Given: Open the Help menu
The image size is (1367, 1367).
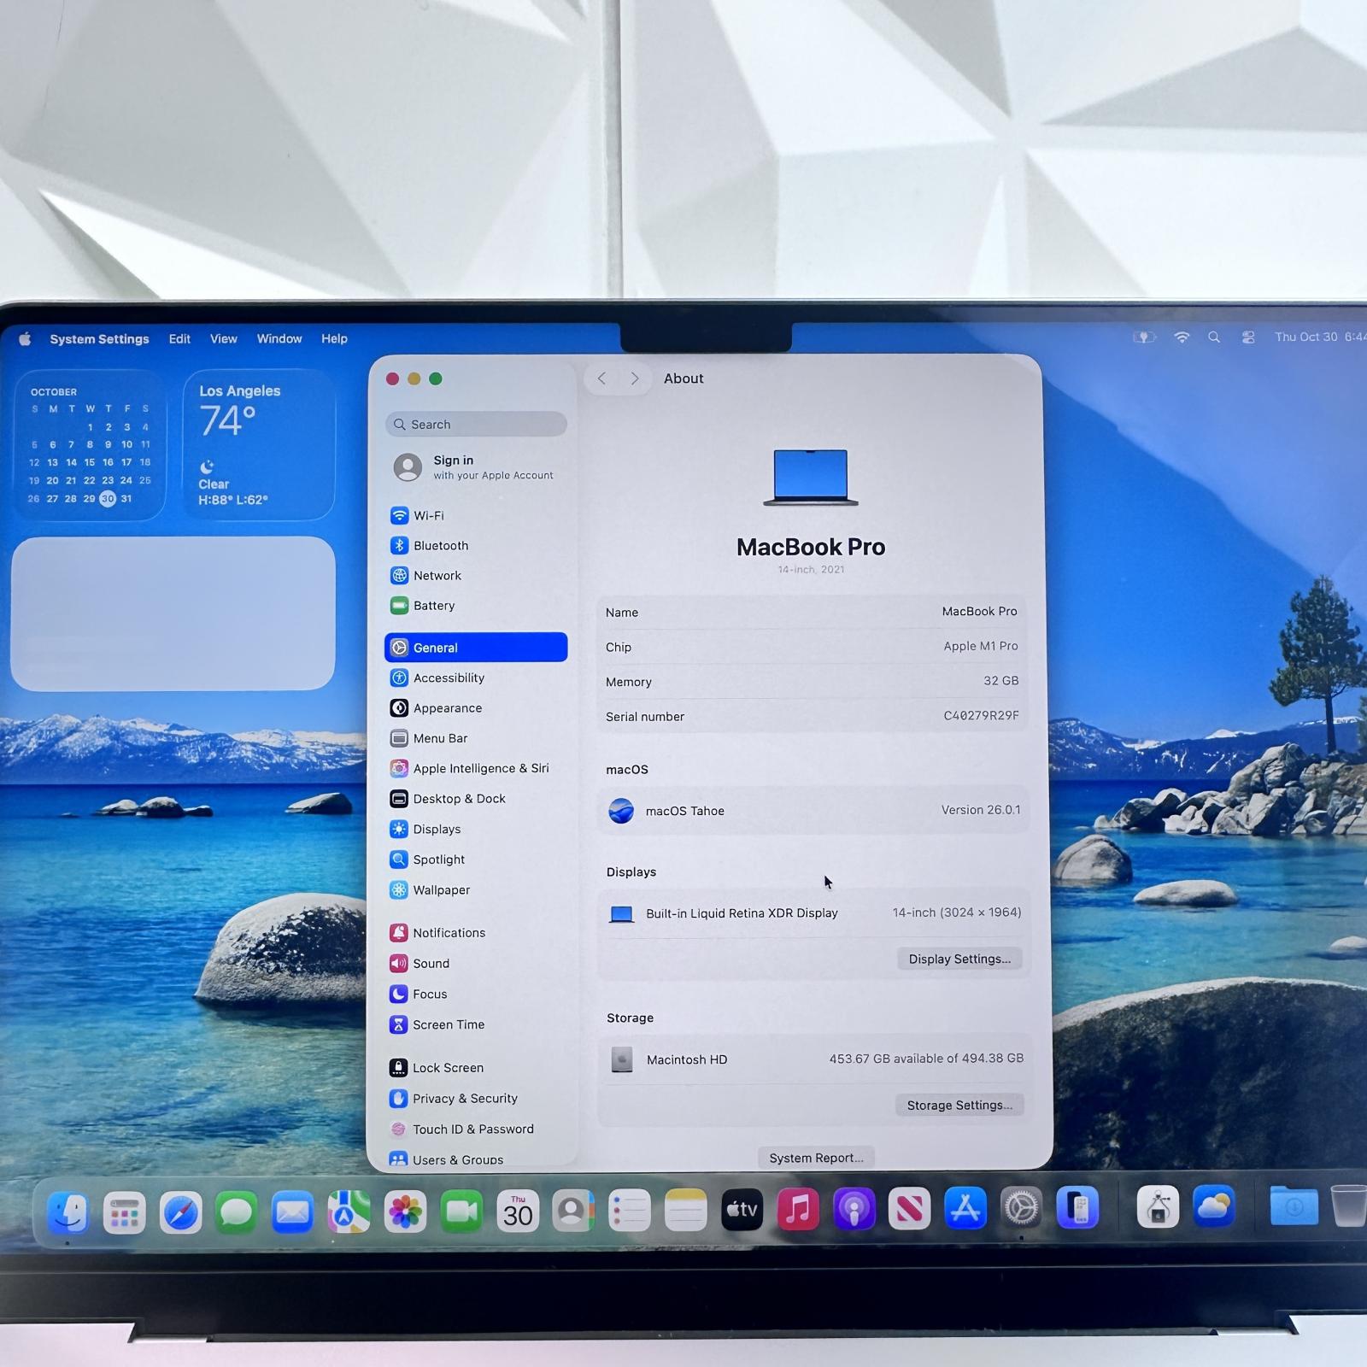Looking at the screenshot, I should click(334, 338).
